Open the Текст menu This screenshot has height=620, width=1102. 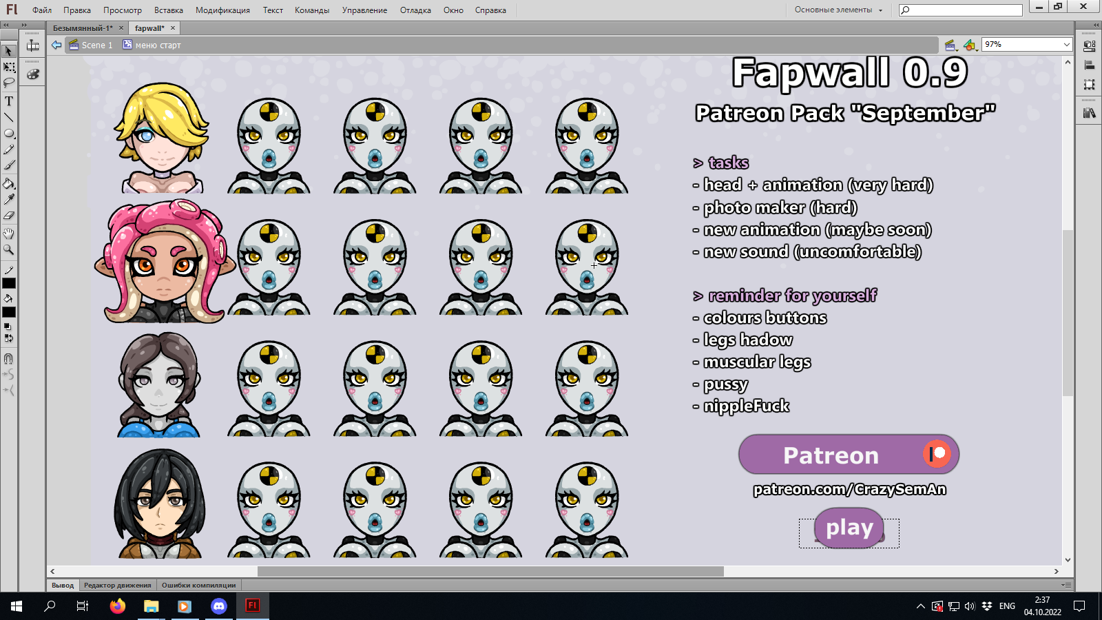273,10
